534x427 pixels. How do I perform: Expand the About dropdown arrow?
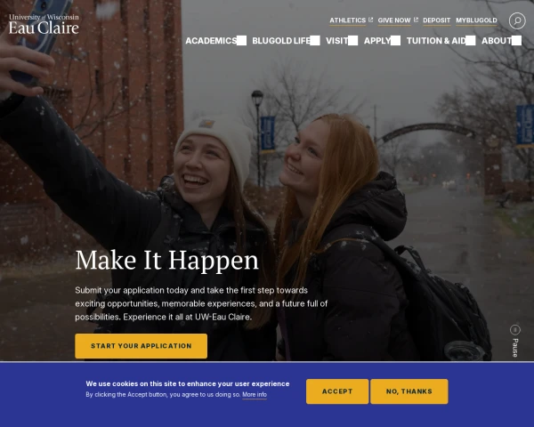point(516,41)
